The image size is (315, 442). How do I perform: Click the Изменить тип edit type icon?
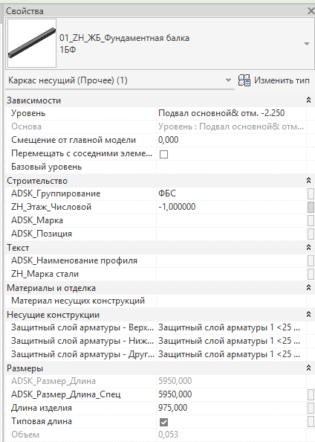[244, 80]
